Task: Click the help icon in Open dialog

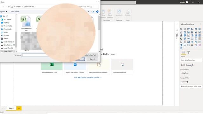Action: (97, 12)
